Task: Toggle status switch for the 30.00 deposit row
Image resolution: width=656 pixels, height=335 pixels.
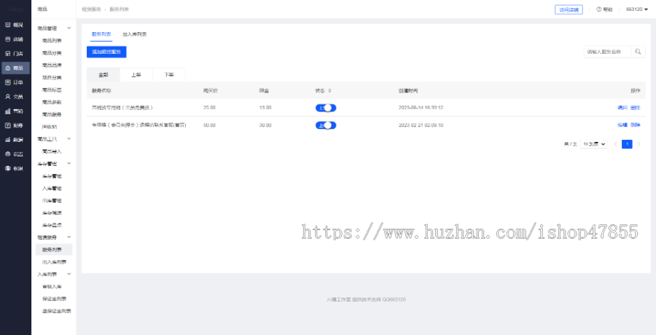Action: coord(326,125)
